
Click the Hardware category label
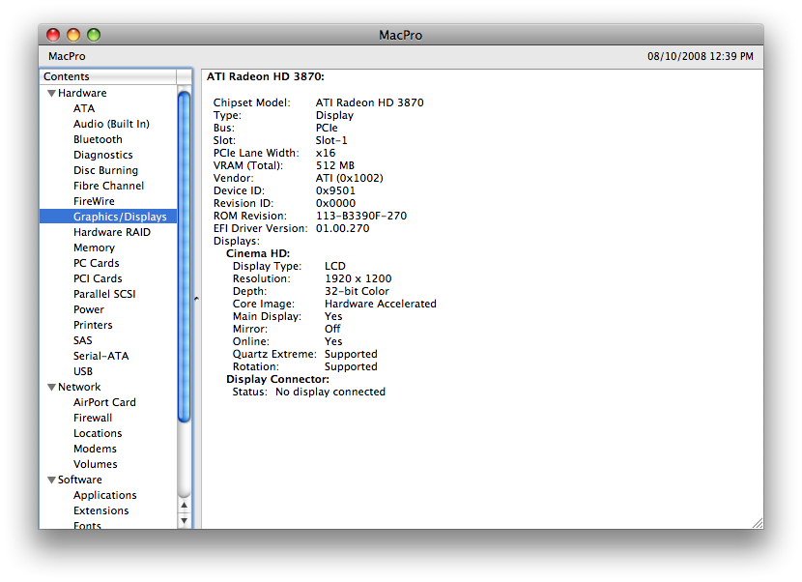[x=82, y=93]
